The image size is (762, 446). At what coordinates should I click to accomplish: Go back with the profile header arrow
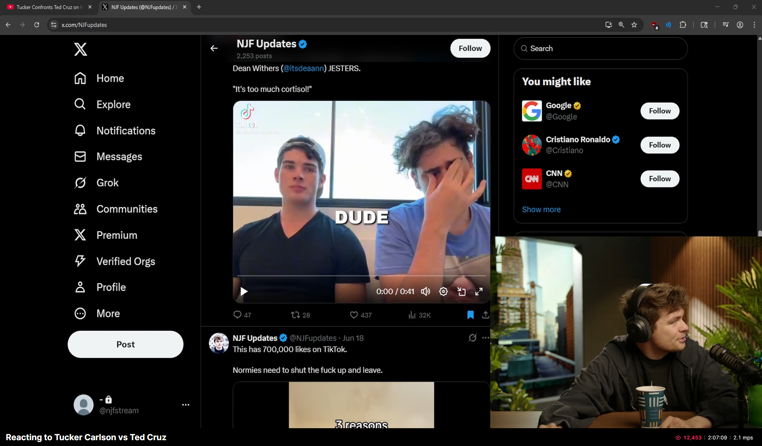tap(214, 48)
